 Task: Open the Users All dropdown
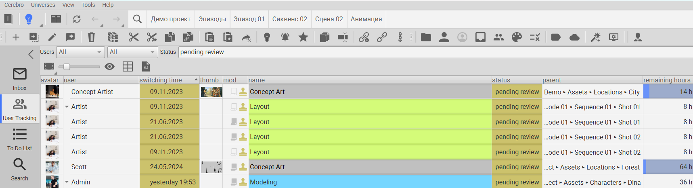[x=80, y=52]
